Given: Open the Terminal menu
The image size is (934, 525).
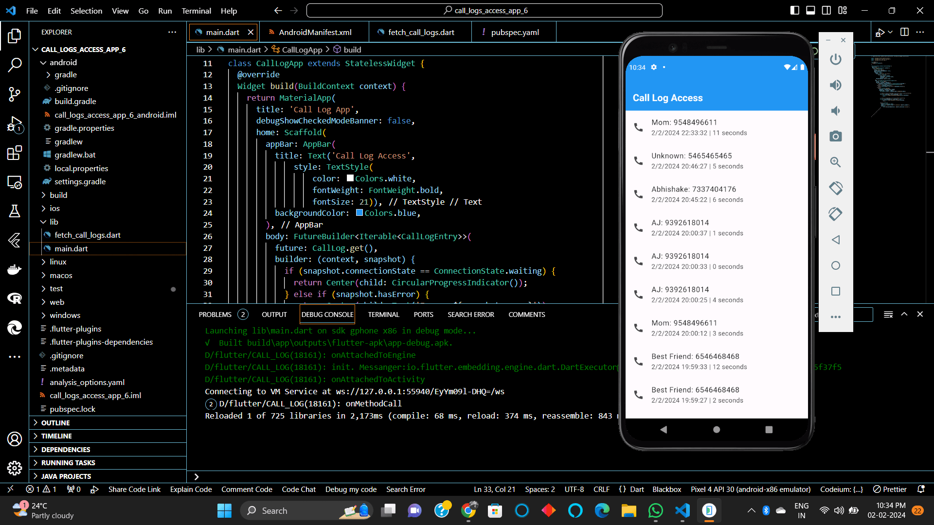Looking at the screenshot, I should 196,11.
